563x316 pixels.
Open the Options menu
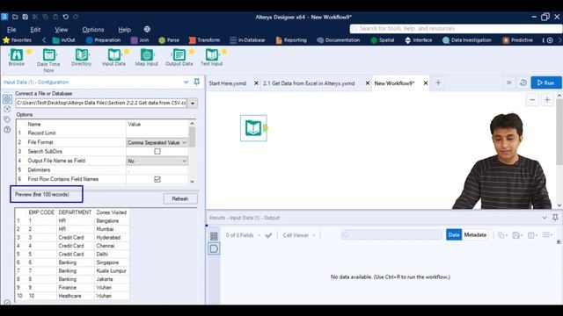[x=93, y=30]
